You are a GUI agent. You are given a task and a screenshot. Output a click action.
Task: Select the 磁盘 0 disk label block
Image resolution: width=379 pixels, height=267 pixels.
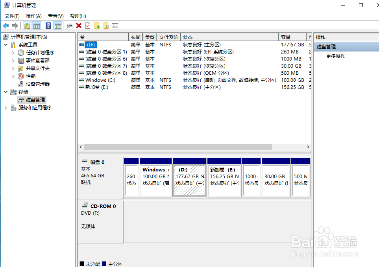pos(100,177)
